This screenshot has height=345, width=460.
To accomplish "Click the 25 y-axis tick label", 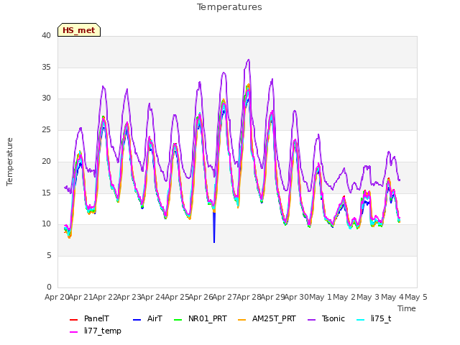I will (46, 129).
